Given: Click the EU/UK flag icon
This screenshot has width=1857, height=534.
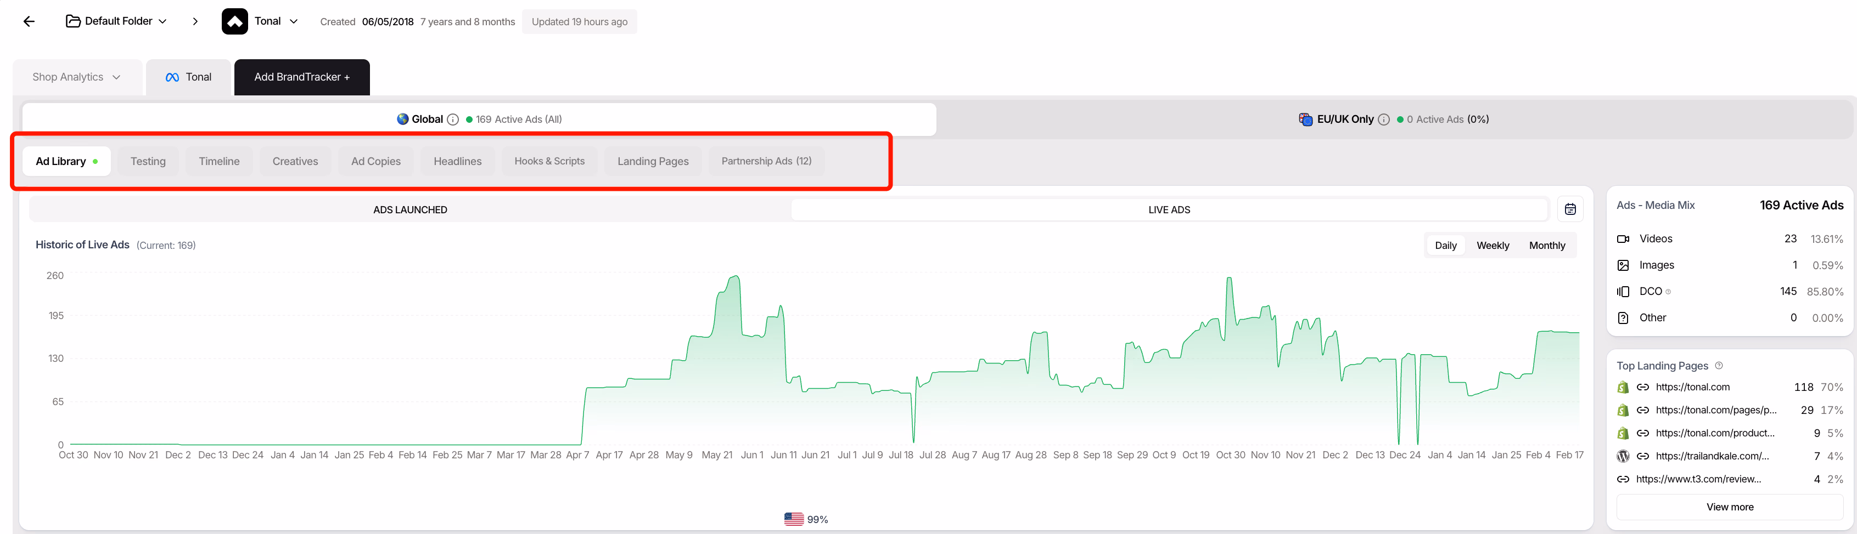Looking at the screenshot, I should (1305, 120).
